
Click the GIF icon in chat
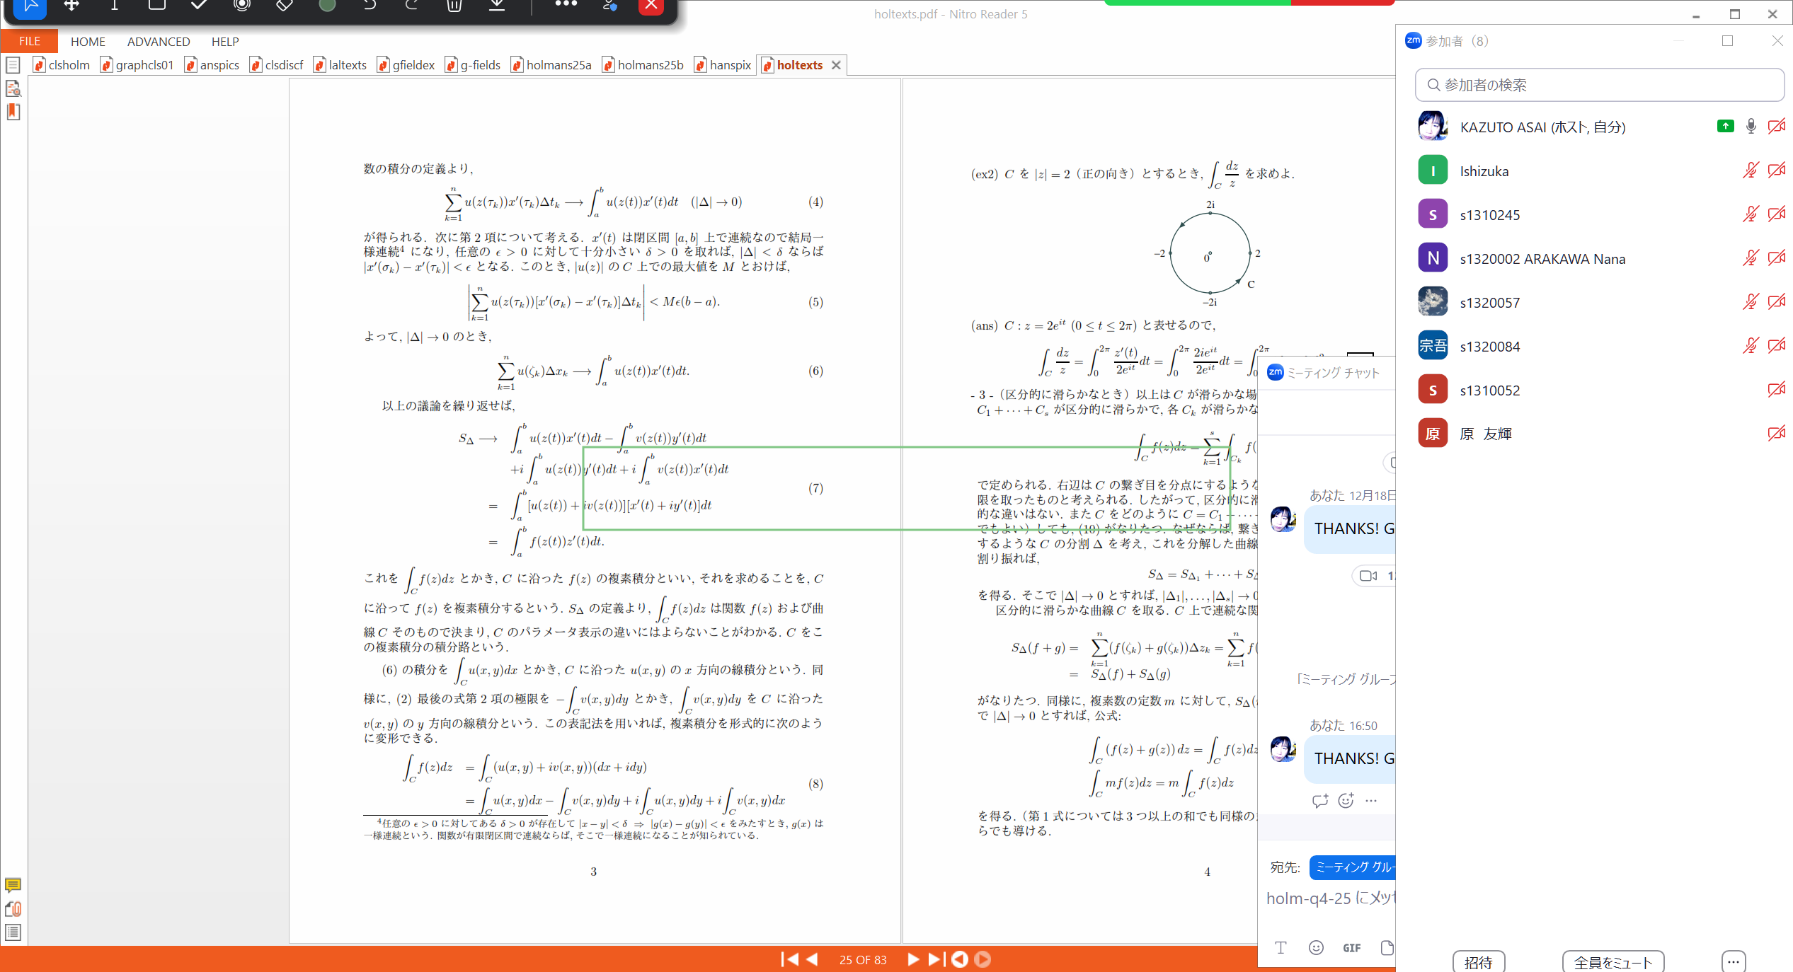click(x=1351, y=948)
